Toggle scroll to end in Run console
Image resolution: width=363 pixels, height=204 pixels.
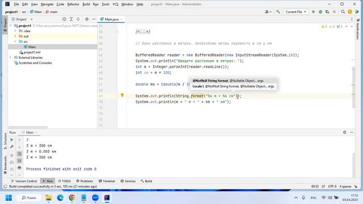(x=19, y=160)
